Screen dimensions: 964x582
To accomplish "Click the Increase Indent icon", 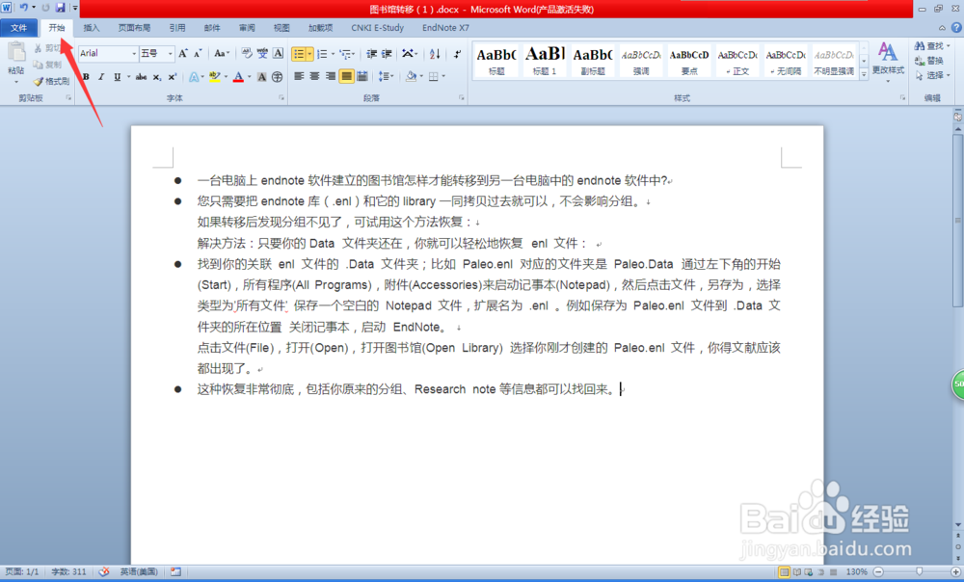I will [387, 54].
